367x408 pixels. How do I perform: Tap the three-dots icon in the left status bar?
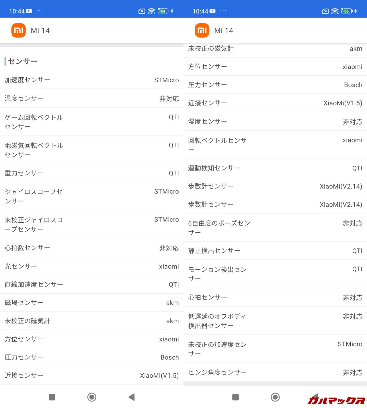pos(40,11)
